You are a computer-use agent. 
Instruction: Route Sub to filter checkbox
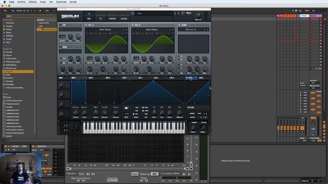(179, 68)
